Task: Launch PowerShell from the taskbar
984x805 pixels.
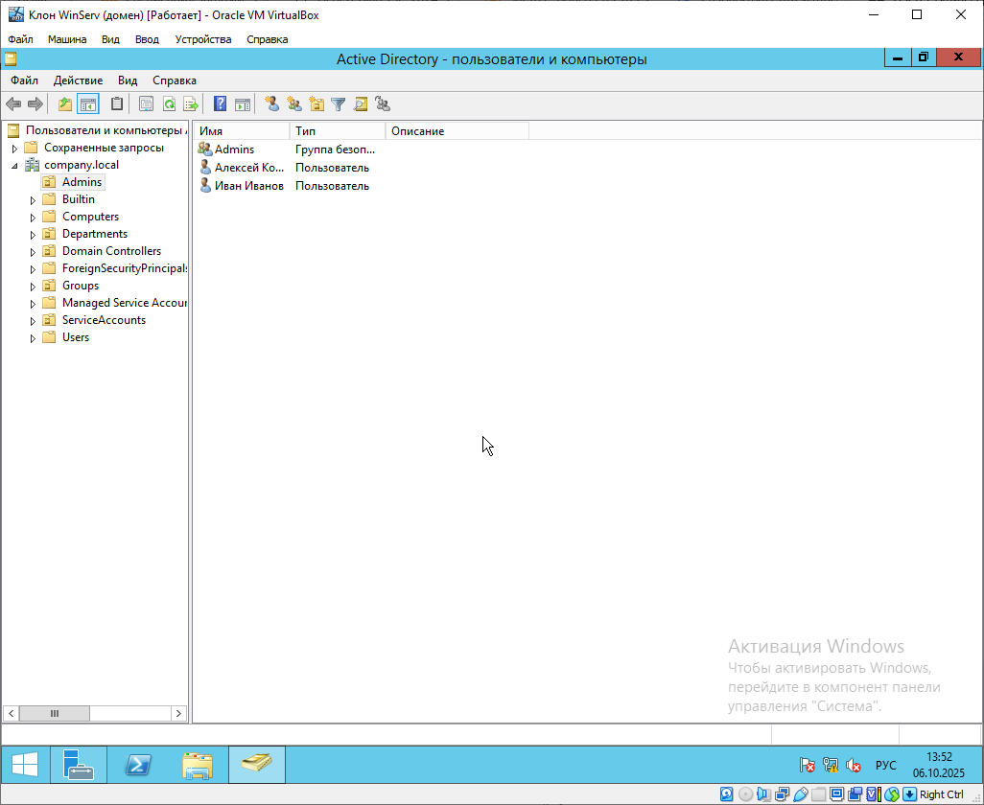Action: click(x=137, y=764)
